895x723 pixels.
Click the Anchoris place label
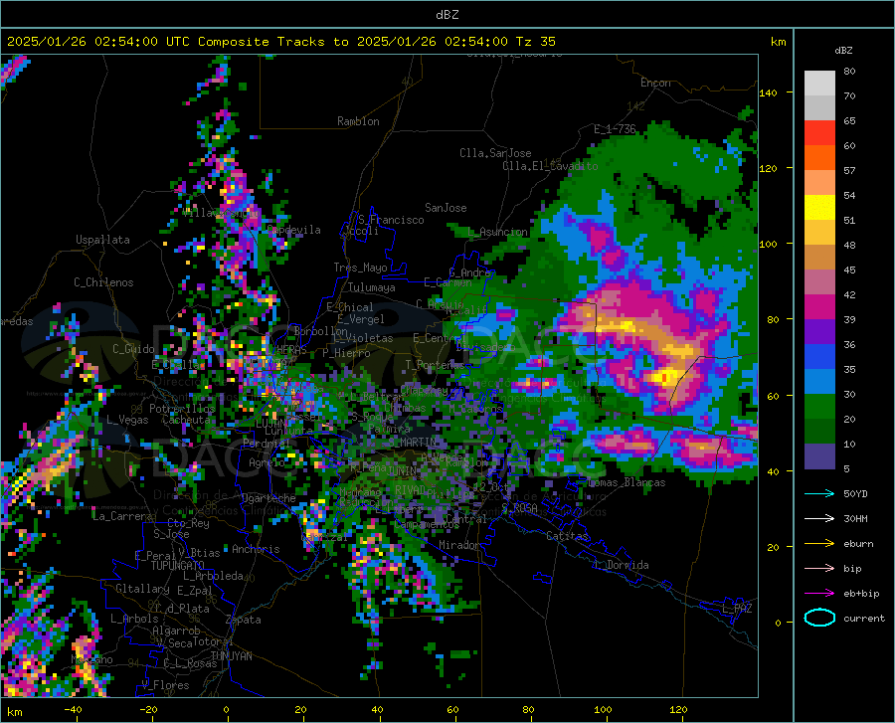[x=256, y=549]
